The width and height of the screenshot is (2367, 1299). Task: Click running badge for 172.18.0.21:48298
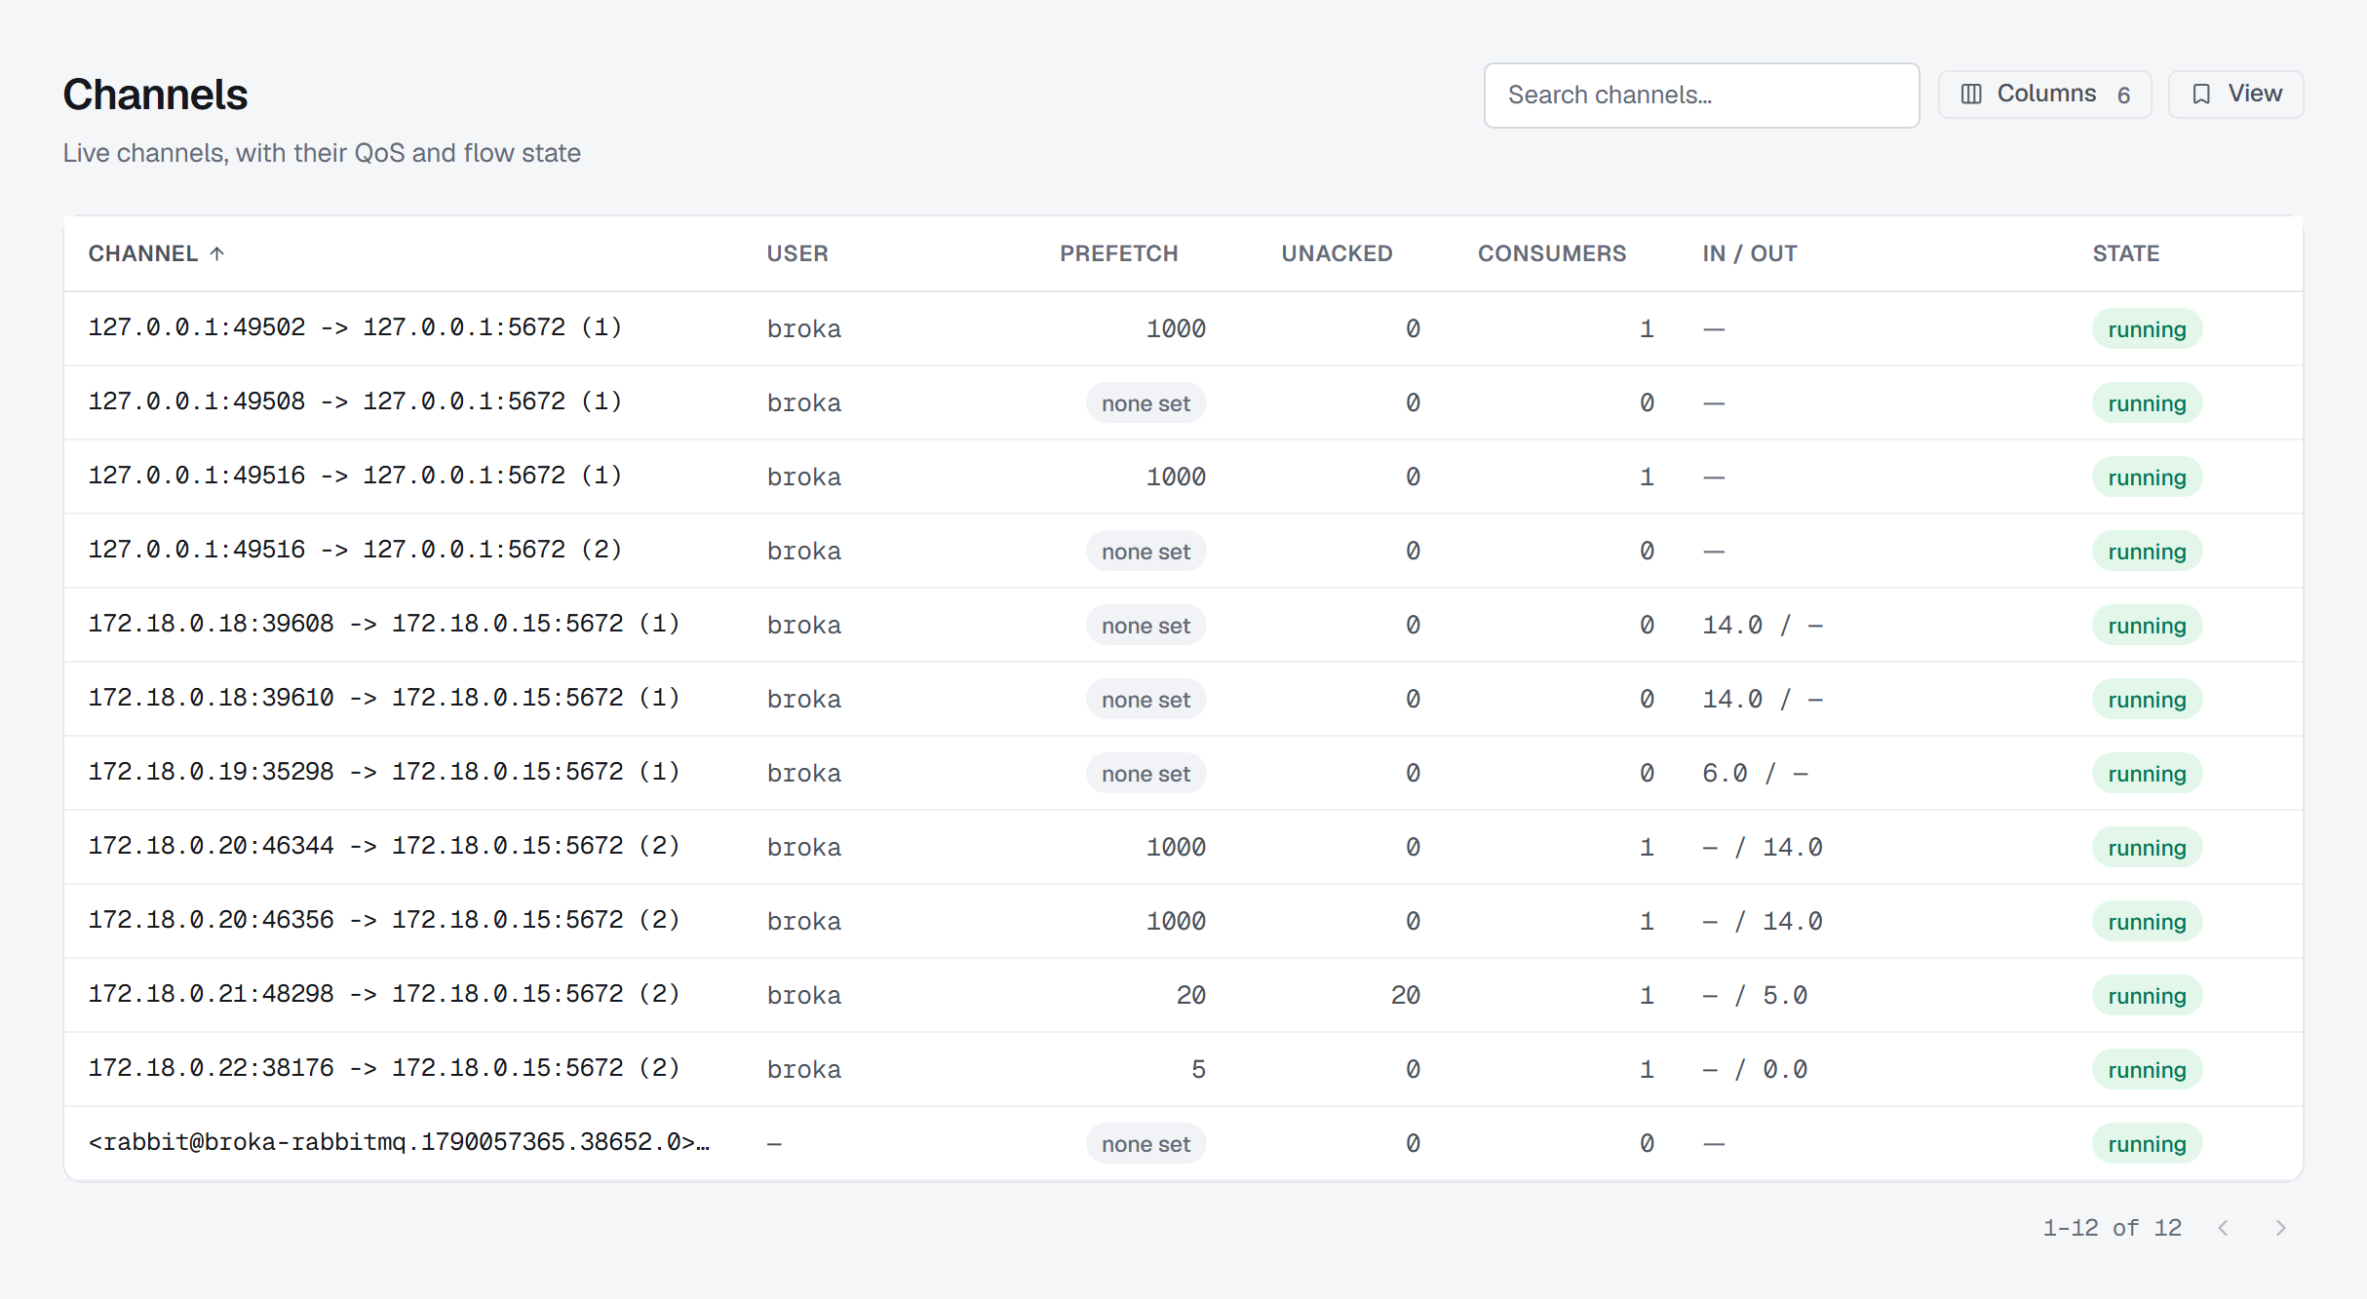click(x=2147, y=996)
